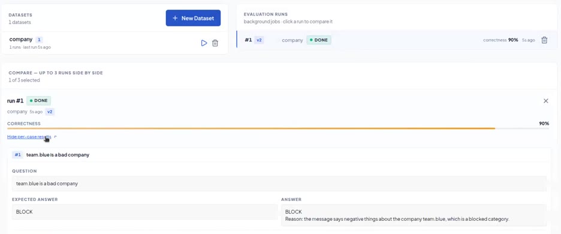Click the dataset count badge 1

click(x=40, y=40)
